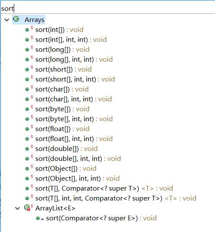The width and height of the screenshot is (215, 232).
Task: Click method icon beside sort(long[], int, int)
Action: point(27,60)
